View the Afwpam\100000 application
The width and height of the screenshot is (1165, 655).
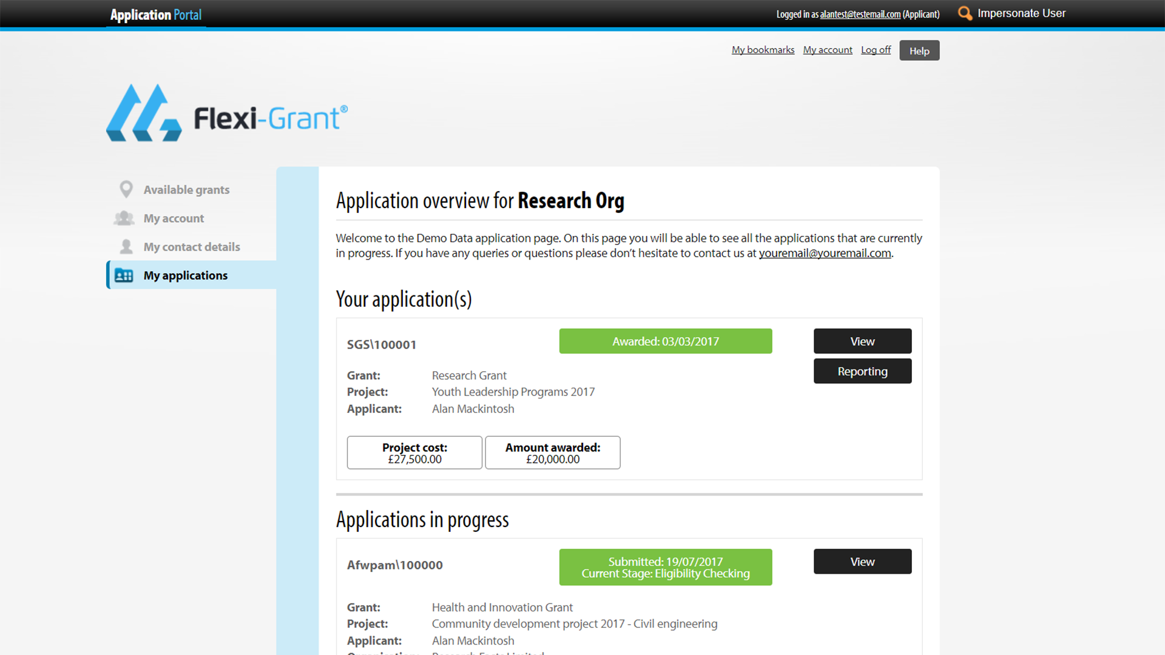tap(862, 561)
